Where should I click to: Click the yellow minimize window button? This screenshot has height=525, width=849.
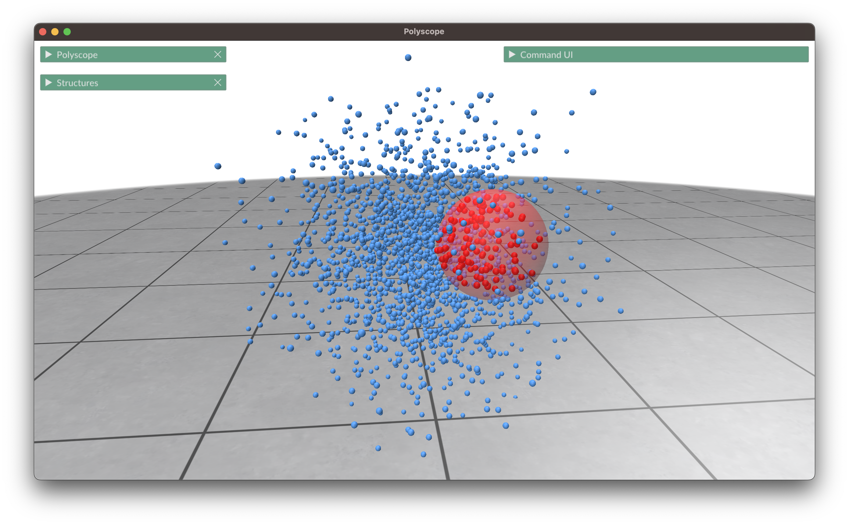tap(55, 32)
